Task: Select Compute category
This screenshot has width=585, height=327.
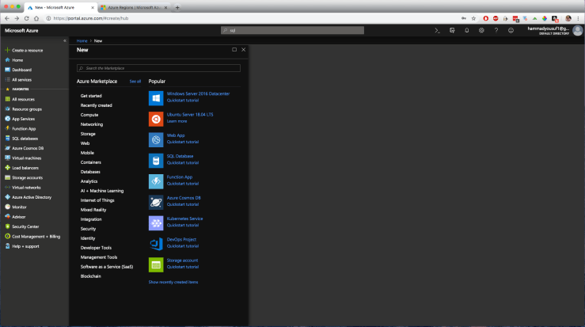Action: 89,115
